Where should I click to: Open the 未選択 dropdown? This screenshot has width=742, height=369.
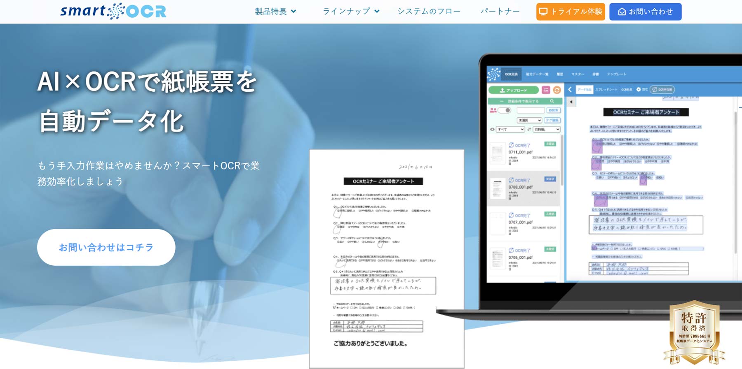(529, 120)
